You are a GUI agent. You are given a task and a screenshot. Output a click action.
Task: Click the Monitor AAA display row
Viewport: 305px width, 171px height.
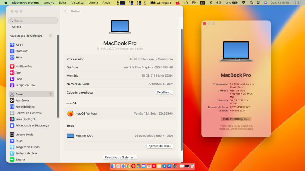(120, 135)
